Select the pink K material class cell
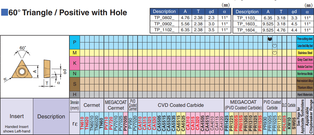 click(x=75, y=63)
